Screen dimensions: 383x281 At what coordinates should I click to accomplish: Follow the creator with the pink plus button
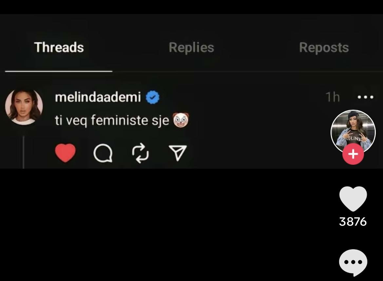click(x=353, y=154)
